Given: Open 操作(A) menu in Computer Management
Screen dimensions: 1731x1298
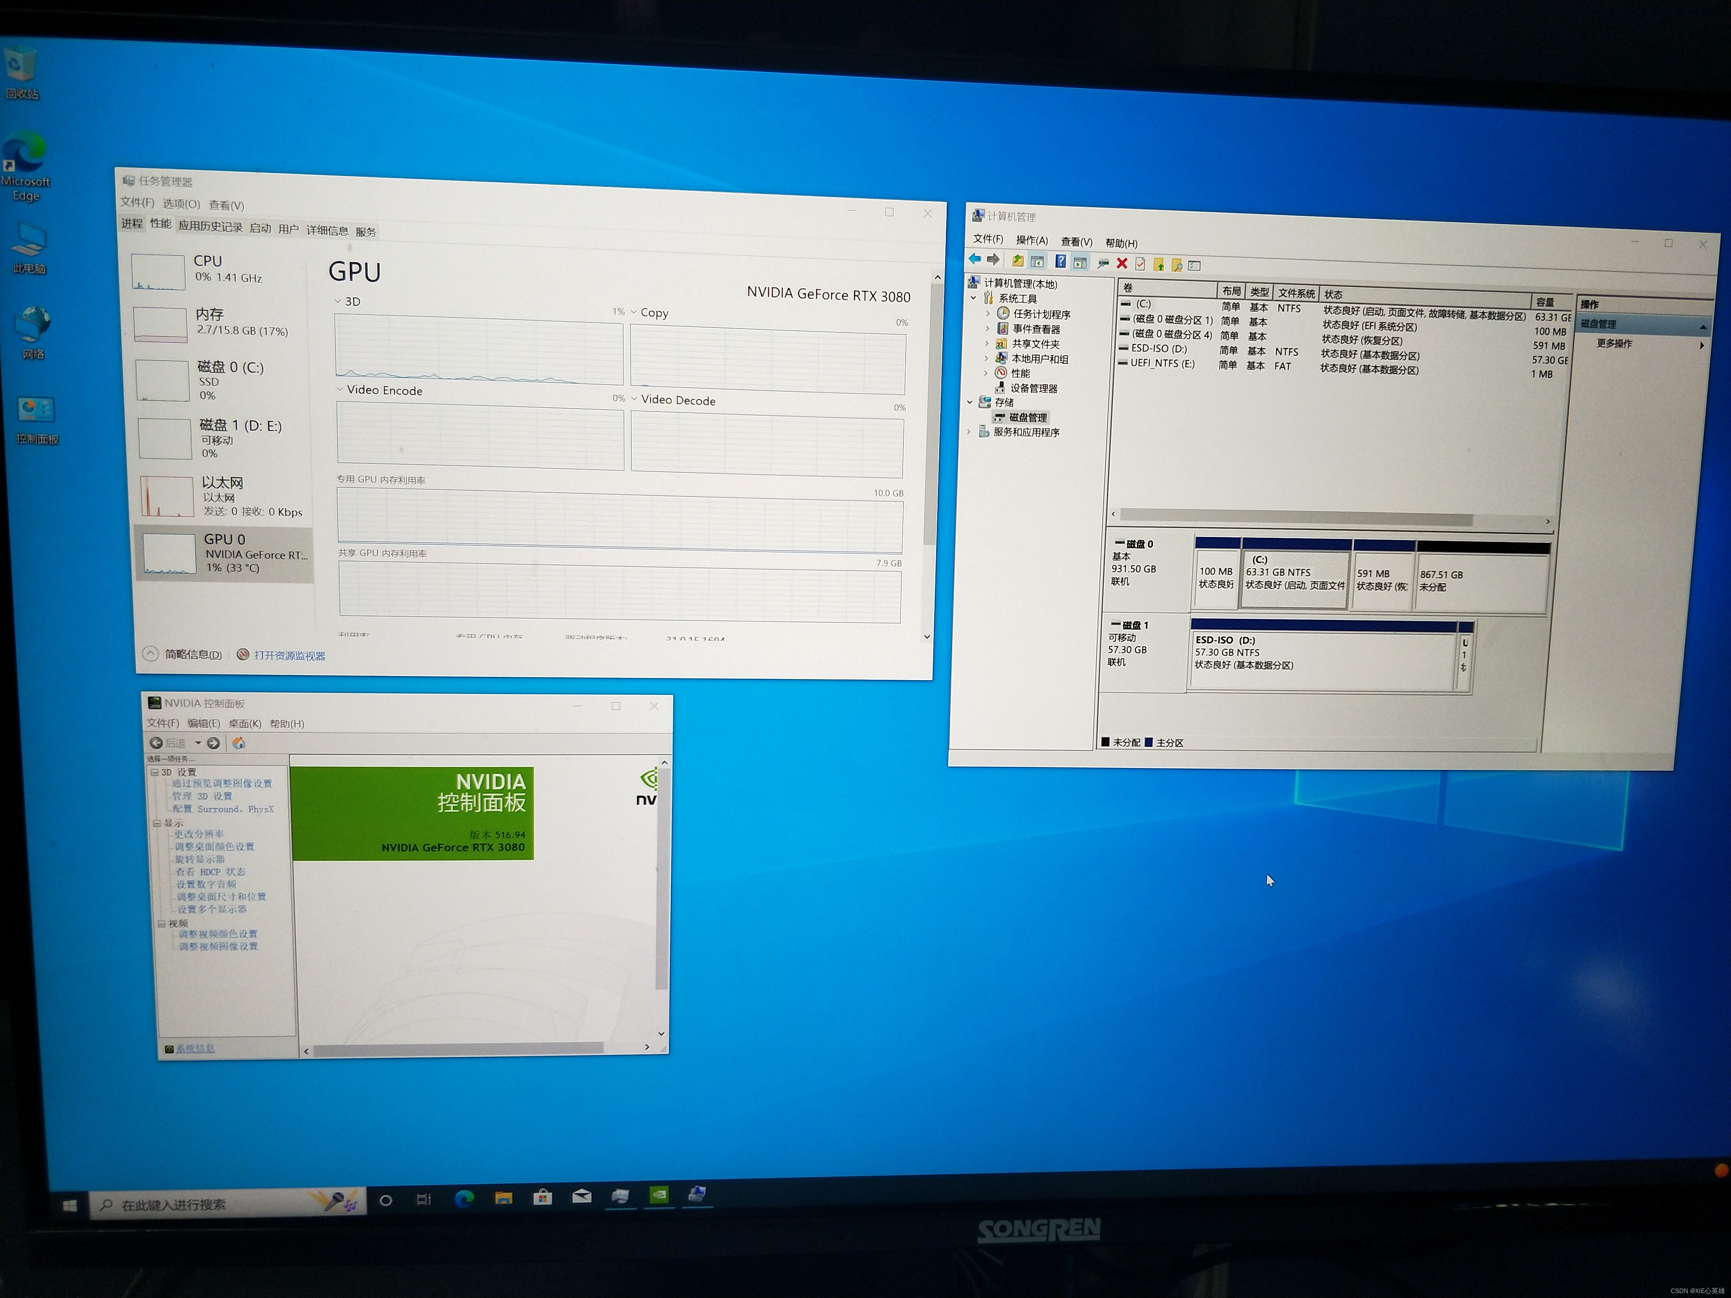Looking at the screenshot, I should 1032,240.
